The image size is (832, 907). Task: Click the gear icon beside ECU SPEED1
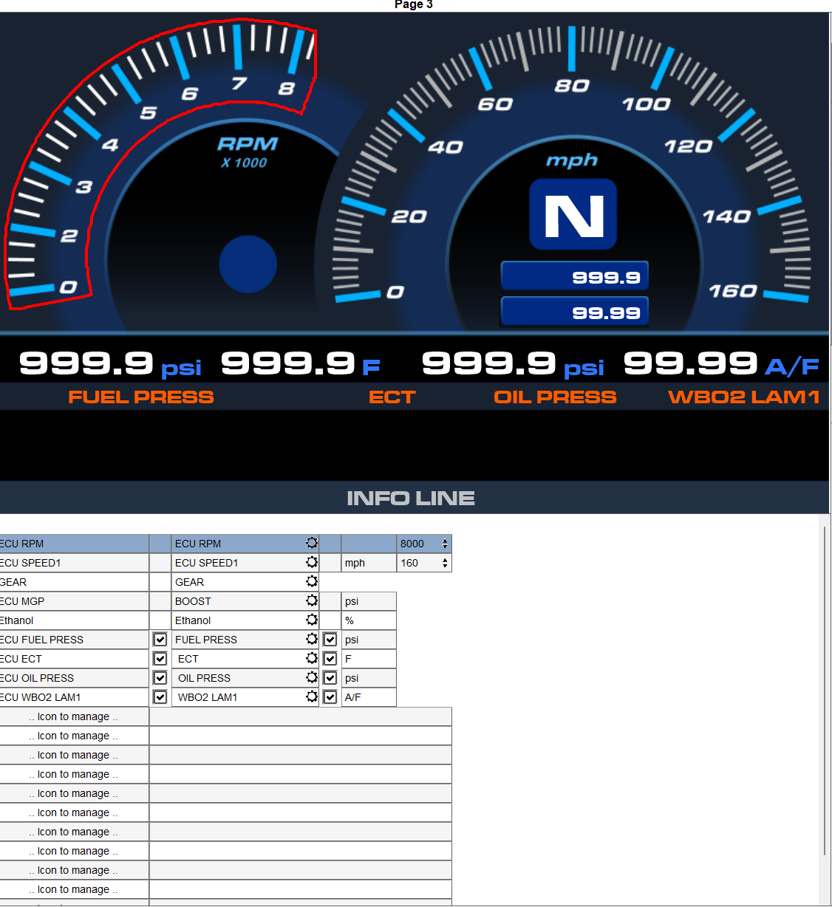pyautogui.click(x=312, y=562)
